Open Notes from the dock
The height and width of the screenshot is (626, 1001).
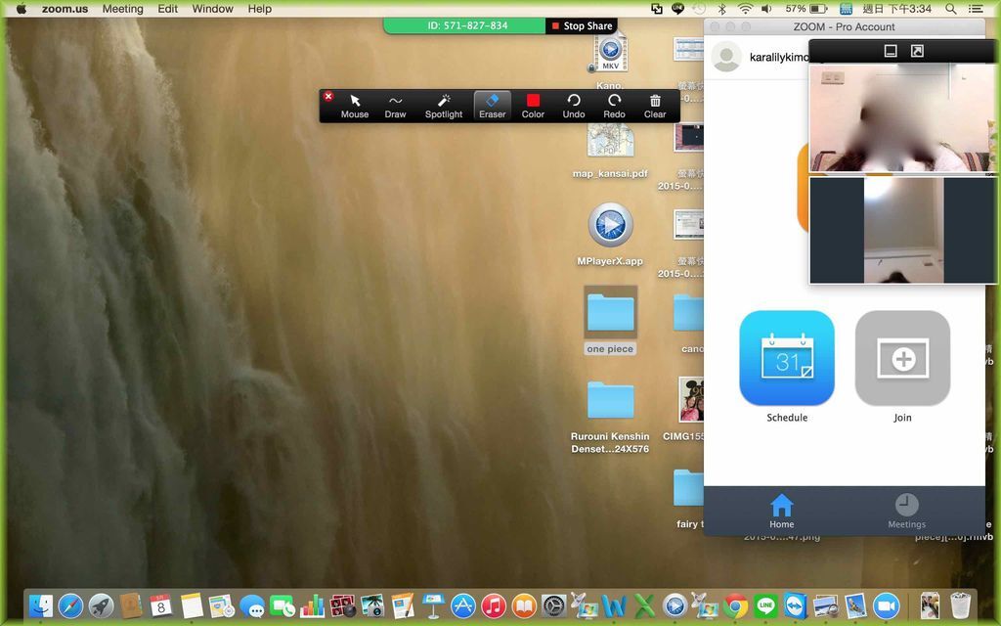[x=192, y=605]
